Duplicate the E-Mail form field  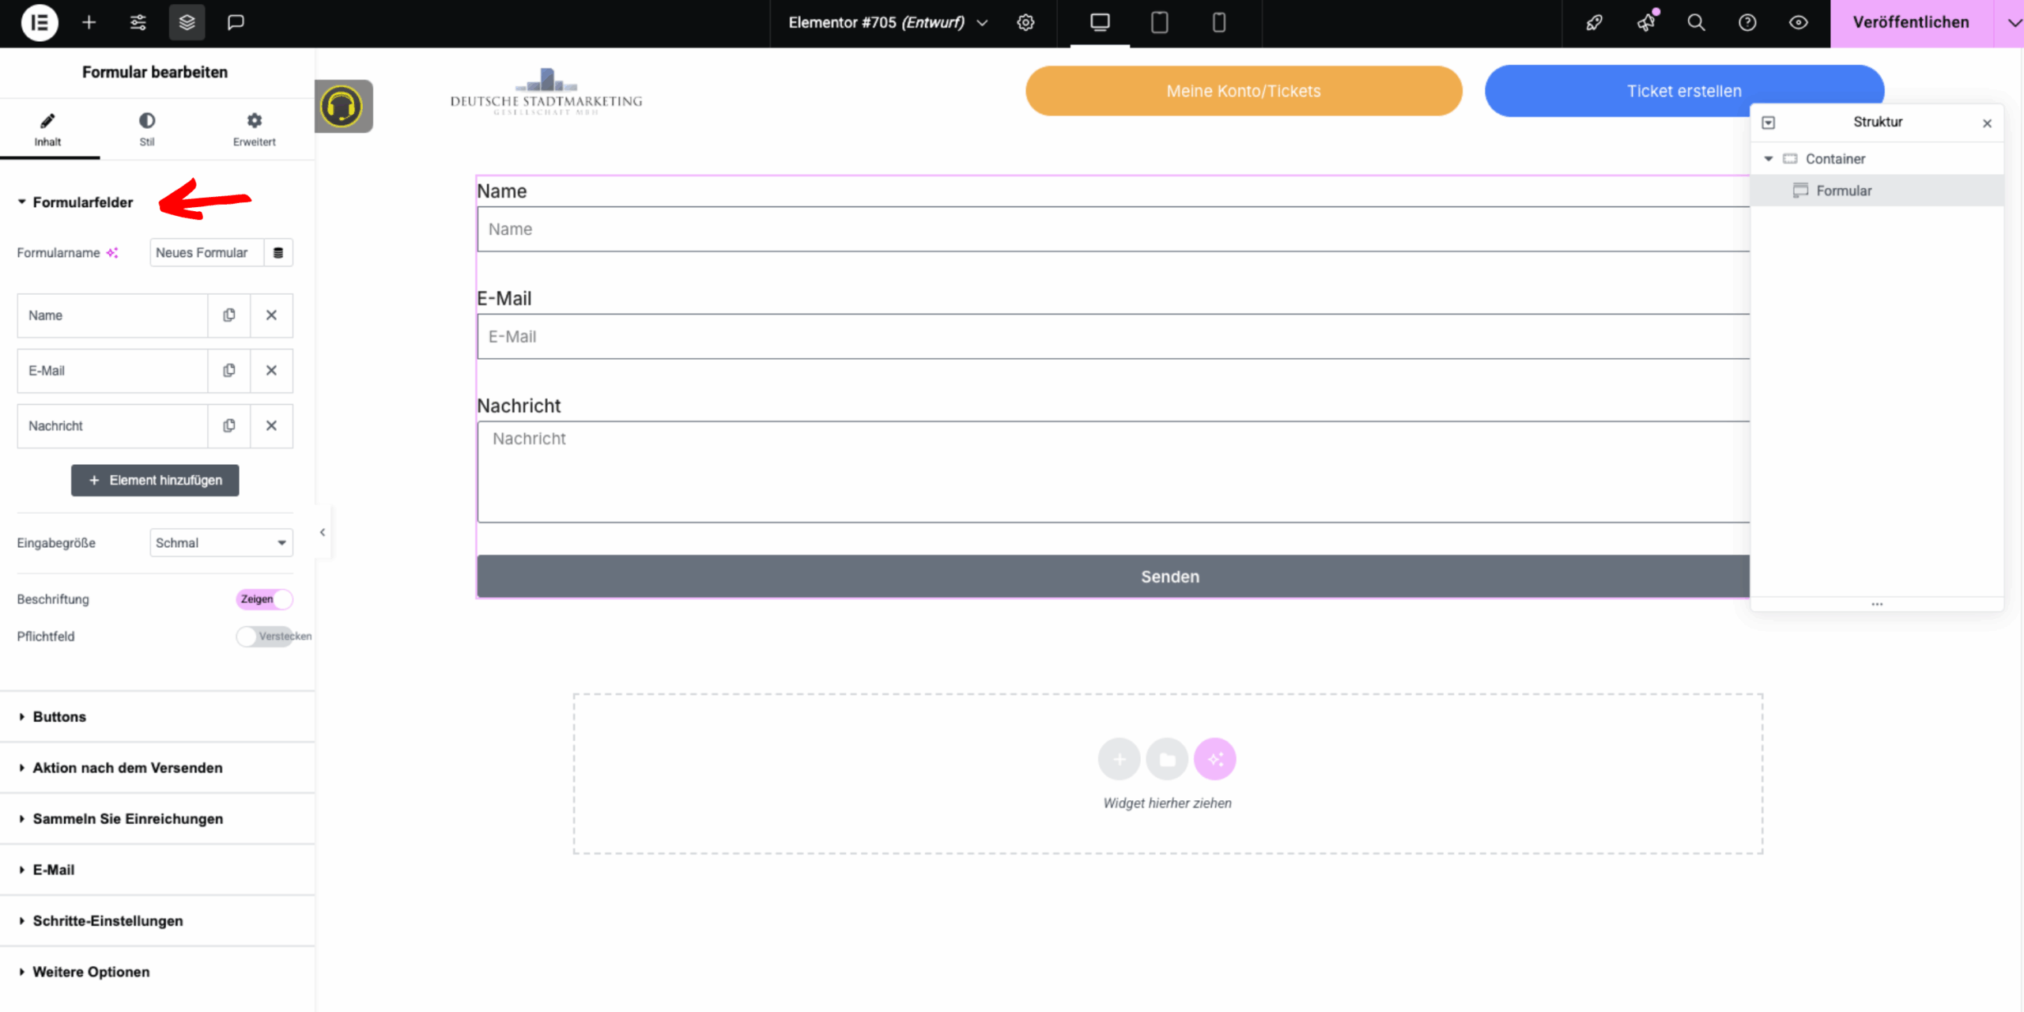click(x=228, y=370)
